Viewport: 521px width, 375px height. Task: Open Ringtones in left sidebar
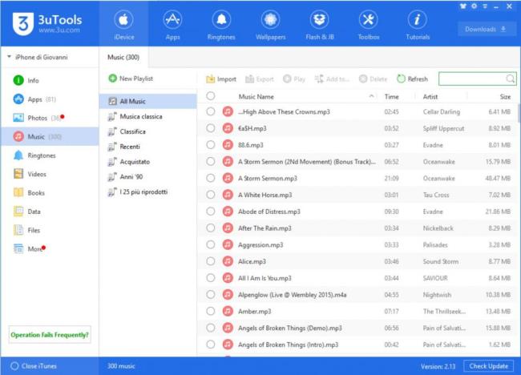pos(50,155)
